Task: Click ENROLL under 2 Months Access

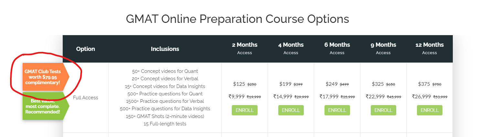Action: click(x=244, y=110)
